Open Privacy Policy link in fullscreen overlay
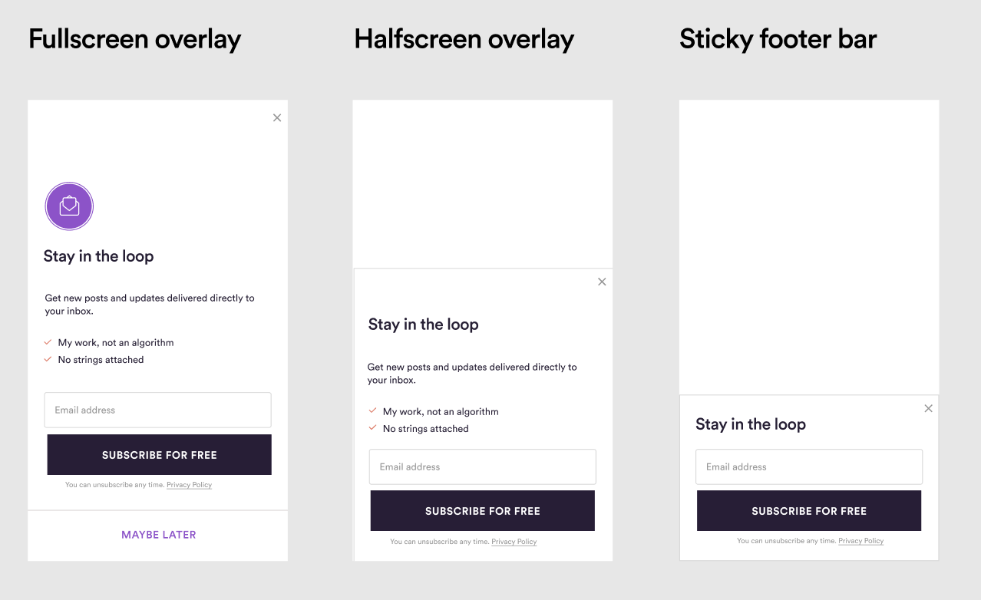This screenshot has height=600, width=981. [x=189, y=485]
